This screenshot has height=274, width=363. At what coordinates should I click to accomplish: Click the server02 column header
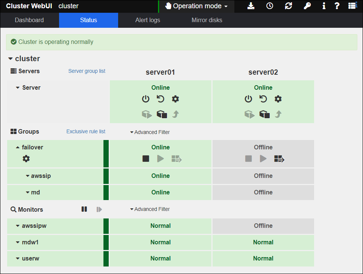(263, 72)
